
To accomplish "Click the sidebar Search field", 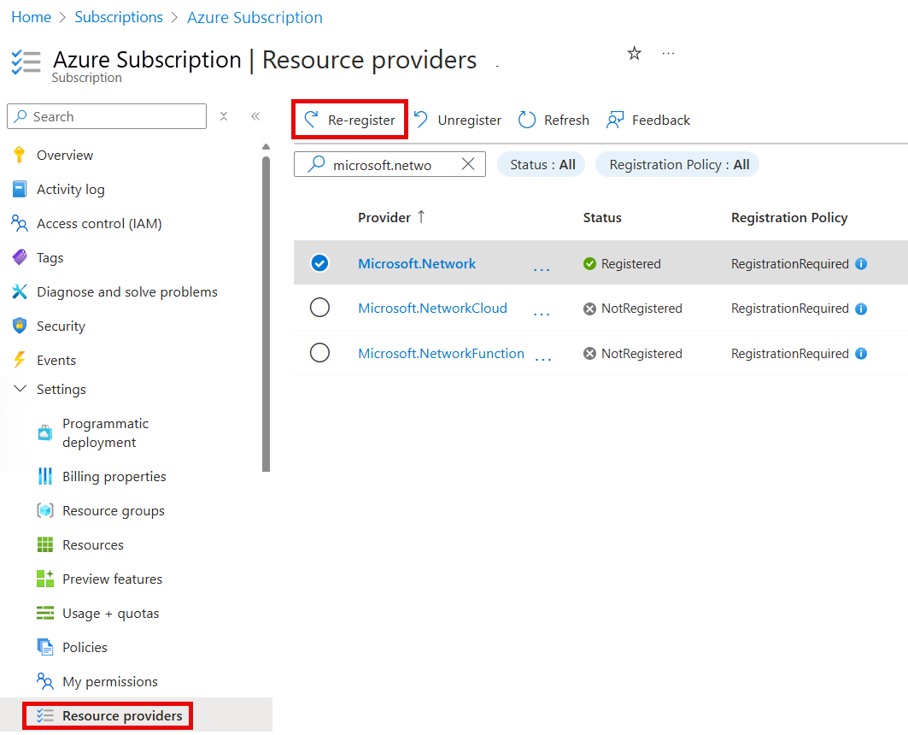I will click(107, 116).
